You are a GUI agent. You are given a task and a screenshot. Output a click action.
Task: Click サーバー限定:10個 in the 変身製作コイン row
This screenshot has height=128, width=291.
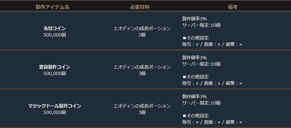pyautogui.click(x=201, y=64)
